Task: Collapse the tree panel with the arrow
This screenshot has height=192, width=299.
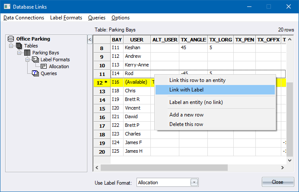Action: pyautogui.click(x=90, y=40)
